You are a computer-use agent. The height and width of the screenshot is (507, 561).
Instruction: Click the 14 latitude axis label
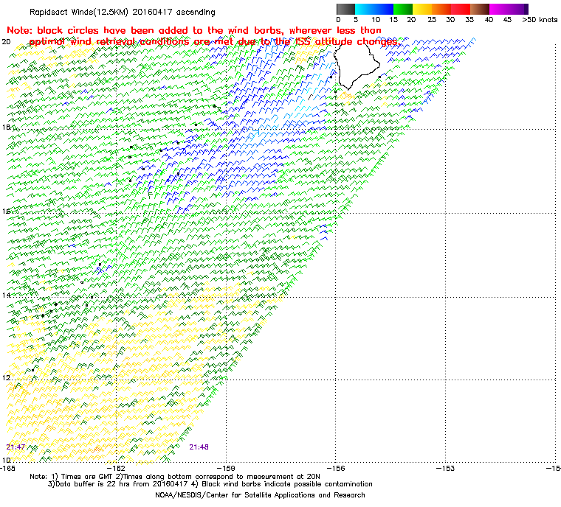[6, 295]
